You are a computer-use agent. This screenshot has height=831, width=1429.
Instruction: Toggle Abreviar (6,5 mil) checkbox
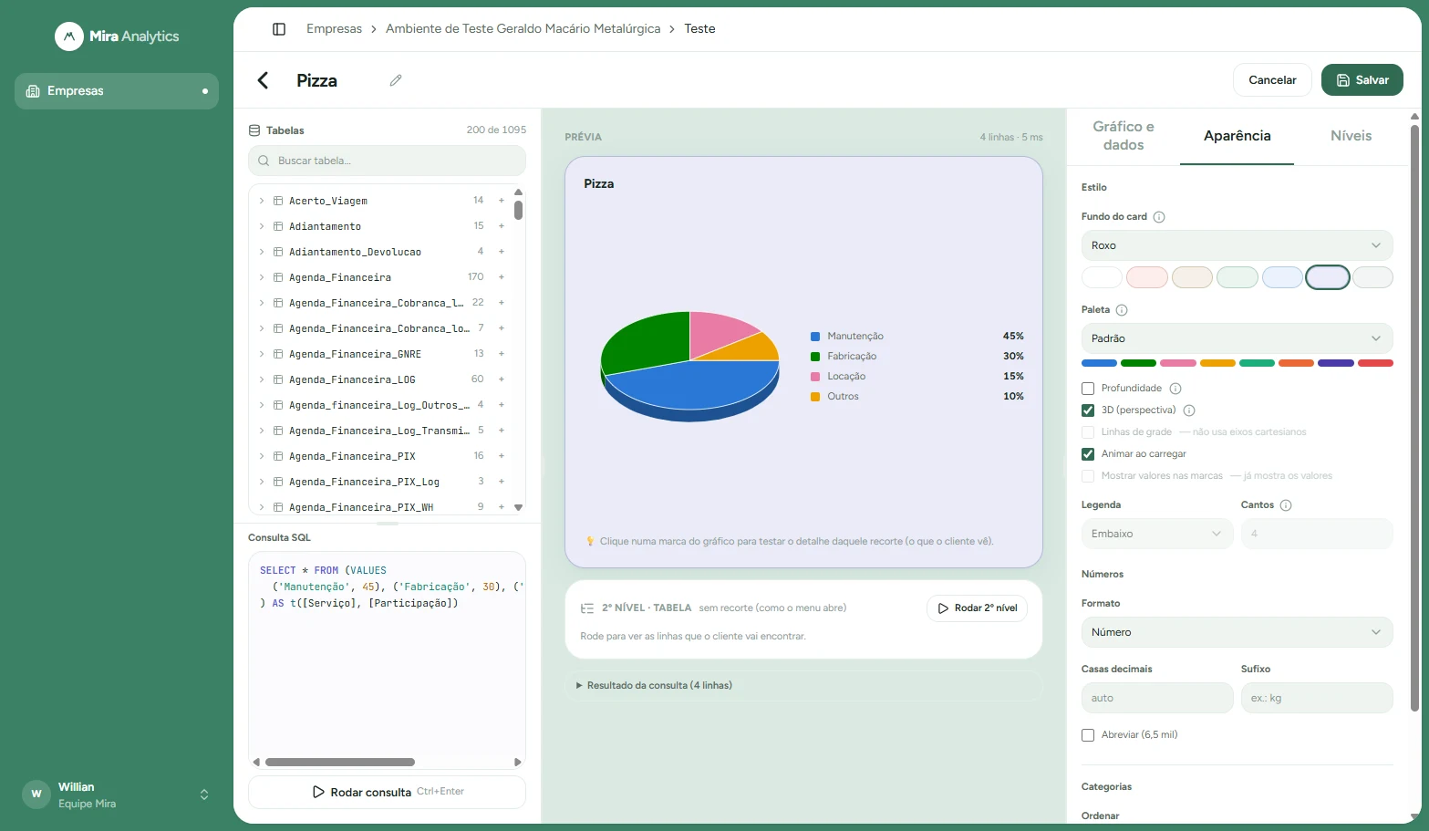1088,735
